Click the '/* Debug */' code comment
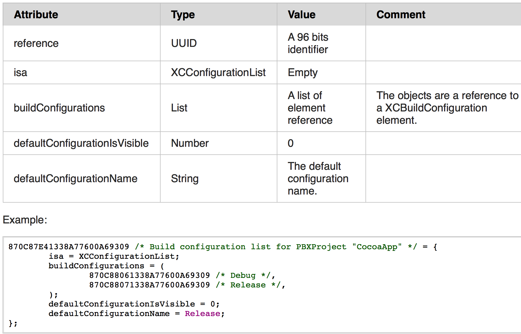Viewport: 521px width, 334px height. pos(243,275)
